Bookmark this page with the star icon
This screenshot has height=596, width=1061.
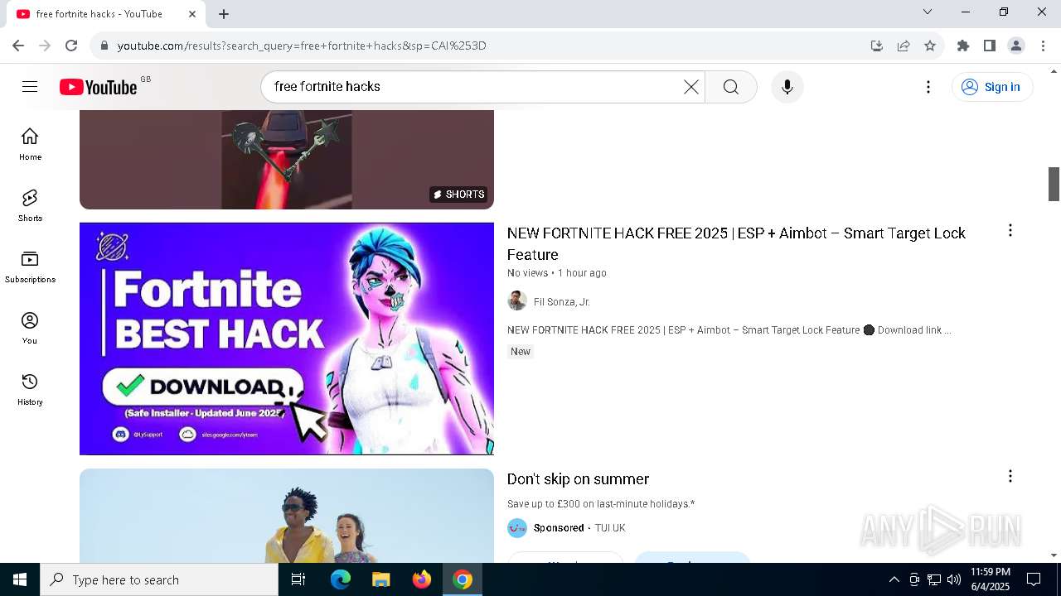pyautogui.click(x=930, y=46)
